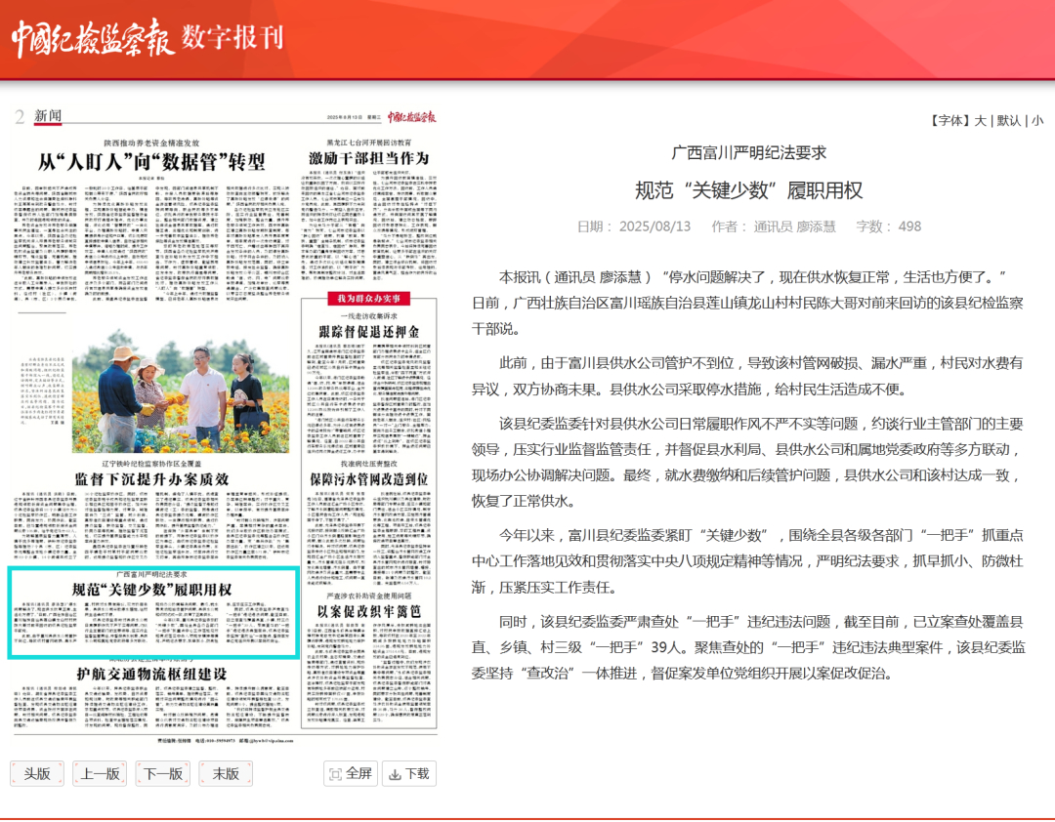This screenshot has width=1055, height=822.
Task: Open article 以案促改织牢篱笆
Action: click(x=368, y=611)
